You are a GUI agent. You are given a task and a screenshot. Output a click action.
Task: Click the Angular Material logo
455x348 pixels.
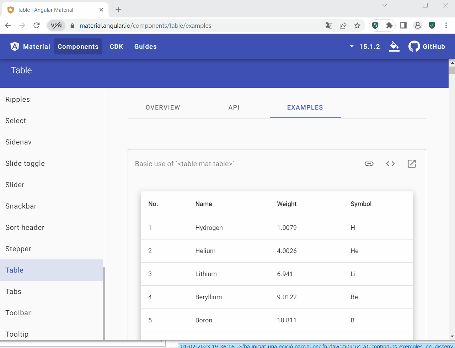click(x=15, y=46)
